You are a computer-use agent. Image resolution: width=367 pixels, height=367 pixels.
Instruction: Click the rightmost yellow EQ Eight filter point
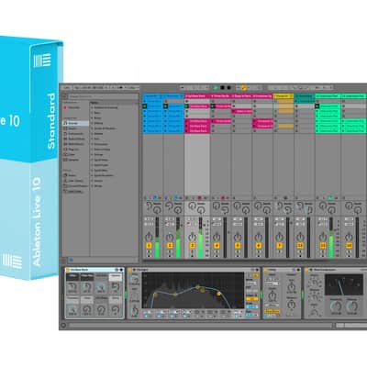click(x=218, y=294)
